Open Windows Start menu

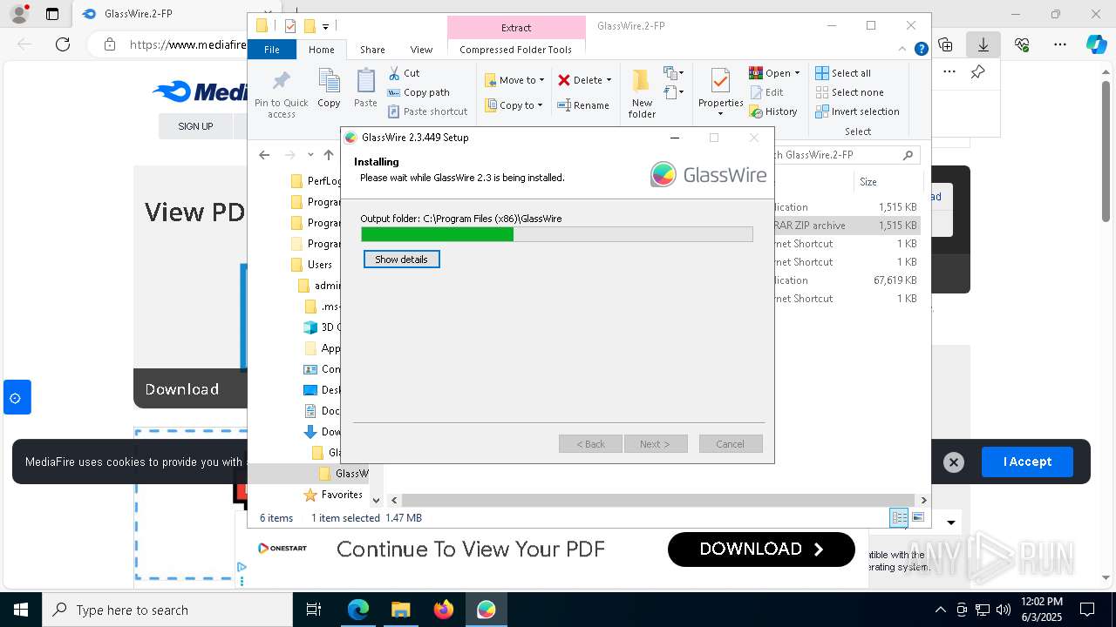[21, 610]
